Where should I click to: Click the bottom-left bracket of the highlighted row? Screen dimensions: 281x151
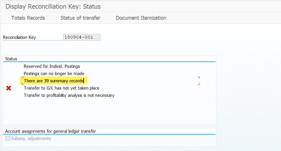22,84
